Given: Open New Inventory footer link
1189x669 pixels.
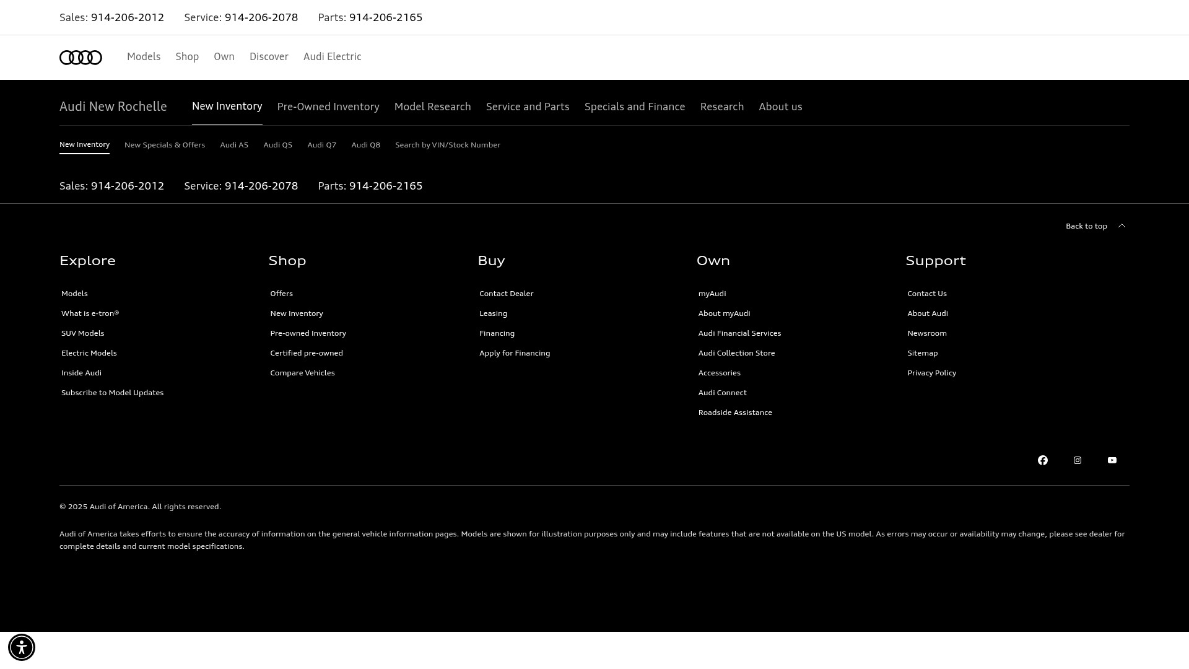Looking at the screenshot, I should tap(296, 313).
